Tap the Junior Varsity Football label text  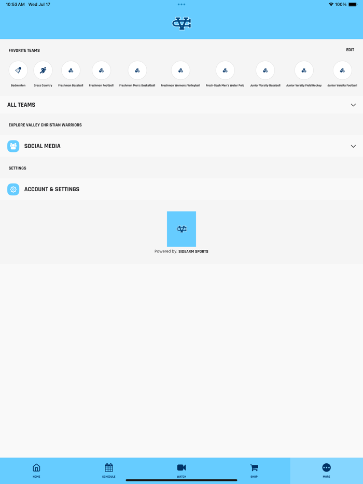342,85
